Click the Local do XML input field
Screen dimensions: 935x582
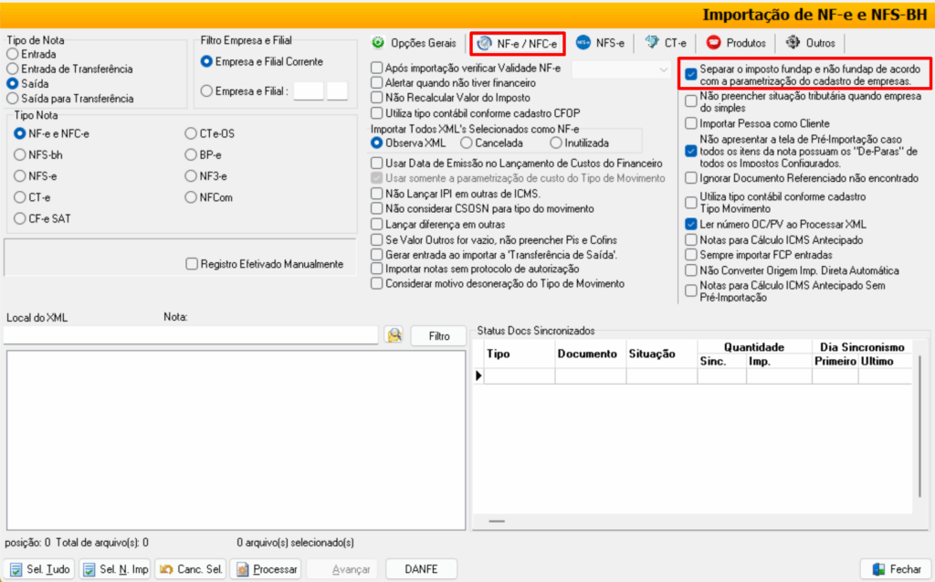point(190,335)
